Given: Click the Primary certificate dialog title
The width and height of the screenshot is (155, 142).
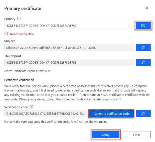Looking at the screenshot, I should (23, 9).
